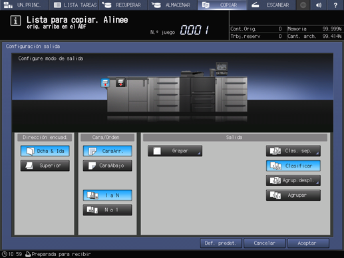
Task: Click the globe network icon in top bar
Action: tap(303, 5)
